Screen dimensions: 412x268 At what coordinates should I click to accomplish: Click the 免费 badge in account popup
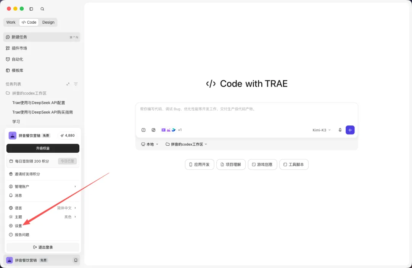pos(46,136)
